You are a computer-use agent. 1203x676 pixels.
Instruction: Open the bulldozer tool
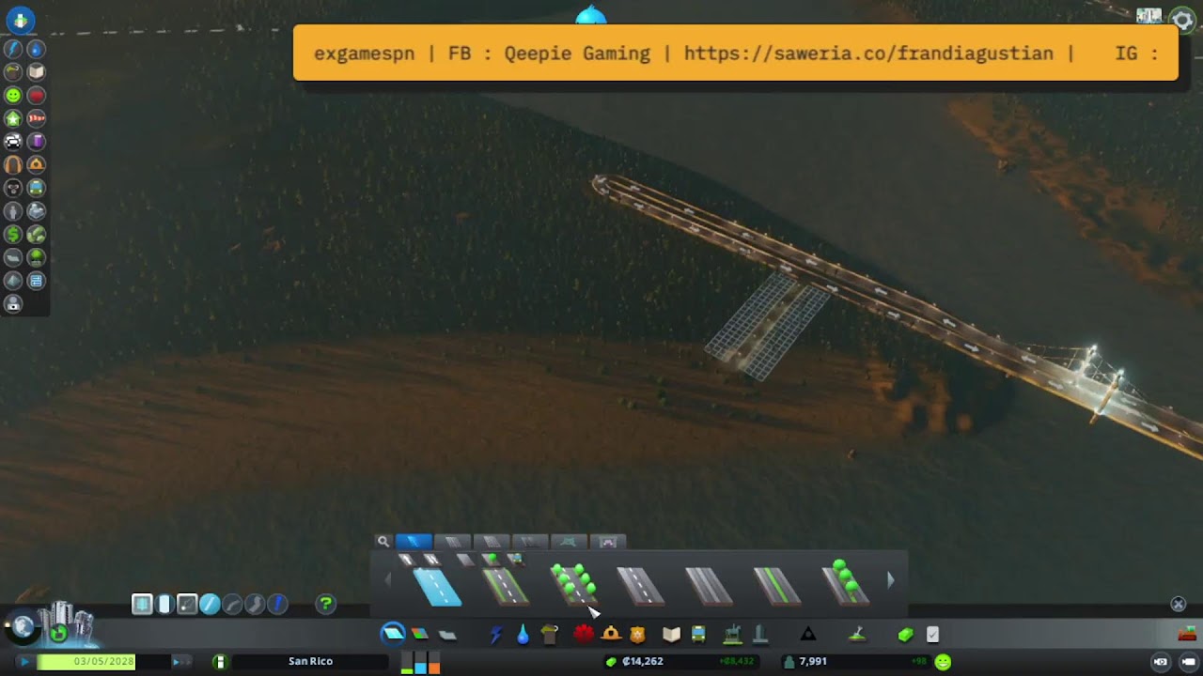tap(1187, 634)
